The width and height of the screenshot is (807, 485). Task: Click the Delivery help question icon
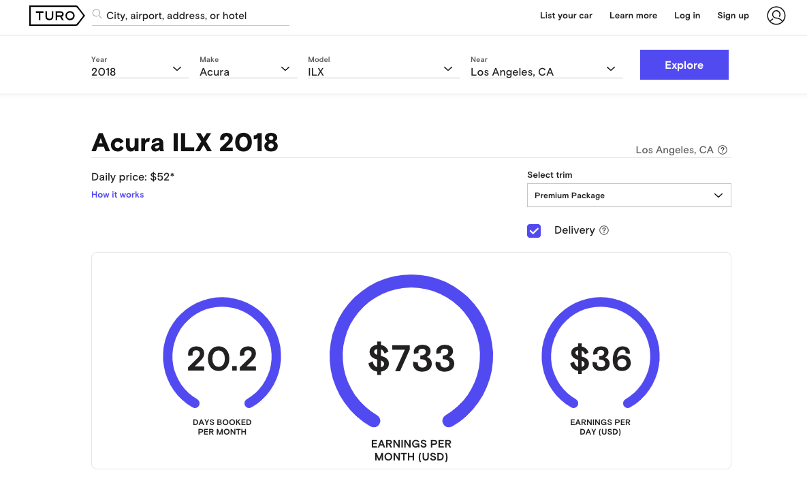point(604,230)
